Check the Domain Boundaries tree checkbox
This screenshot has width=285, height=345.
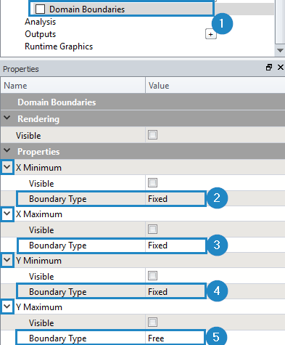(40, 9)
